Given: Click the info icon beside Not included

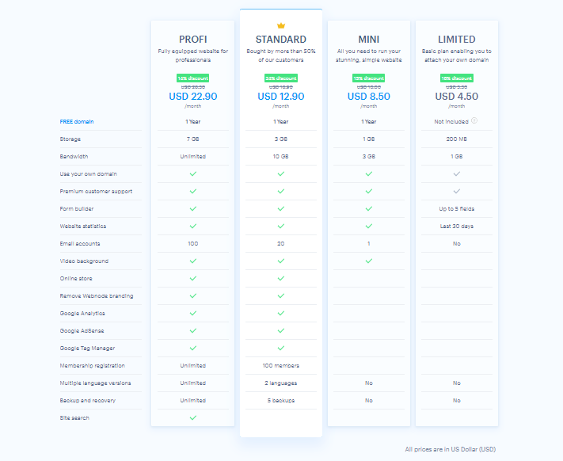Looking at the screenshot, I should point(474,121).
